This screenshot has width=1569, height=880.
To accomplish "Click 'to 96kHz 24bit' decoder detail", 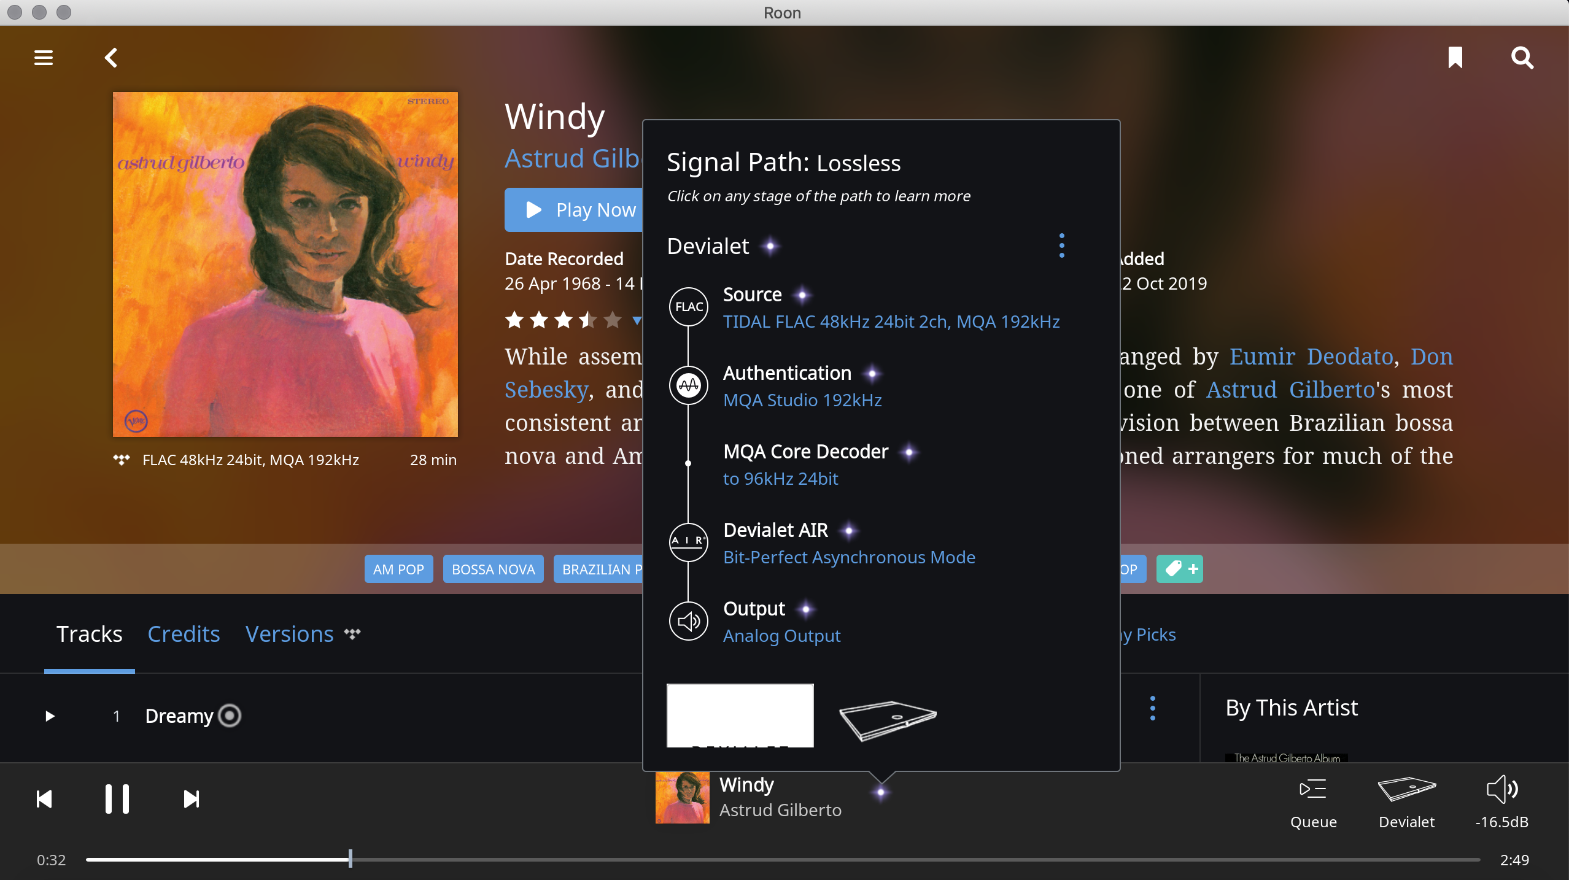I will (780, 479).
